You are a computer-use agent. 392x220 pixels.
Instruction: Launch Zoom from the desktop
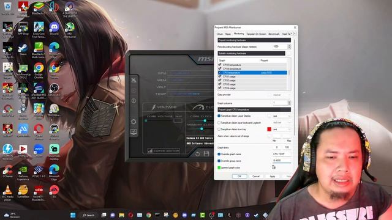click(x=39, y=151)
